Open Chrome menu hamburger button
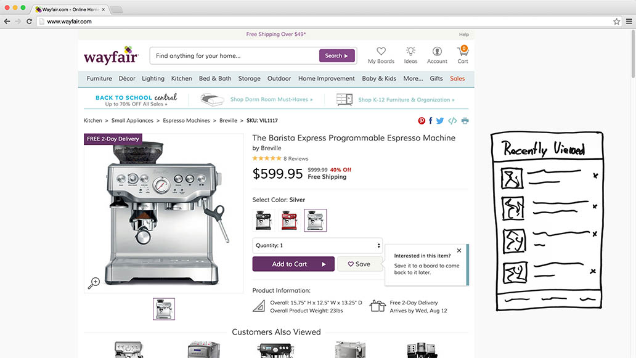Screen dimensions: 636x358 pos(629,22)
